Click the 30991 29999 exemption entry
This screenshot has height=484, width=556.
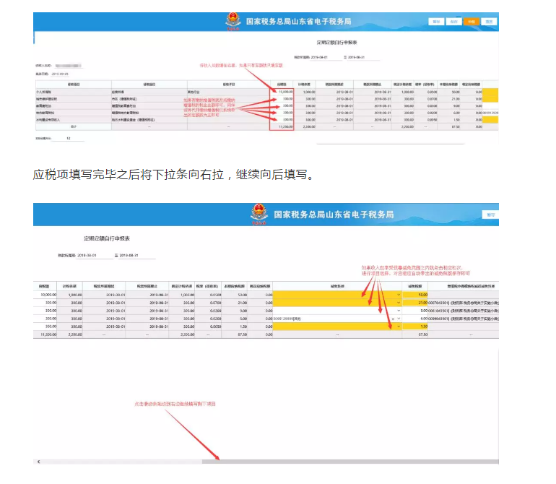pyautogui.click(x=287, y=319)
